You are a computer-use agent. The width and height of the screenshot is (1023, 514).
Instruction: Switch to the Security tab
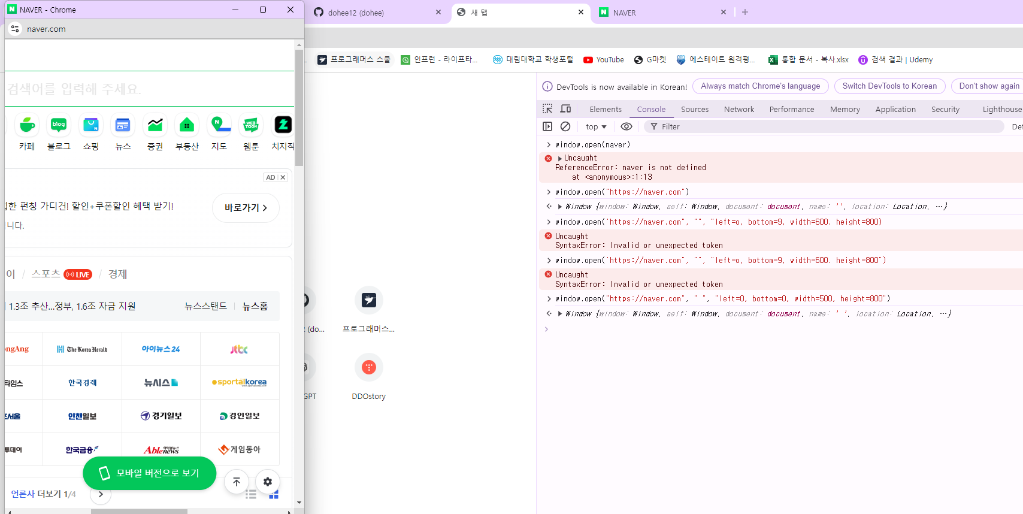click(945, 109)
